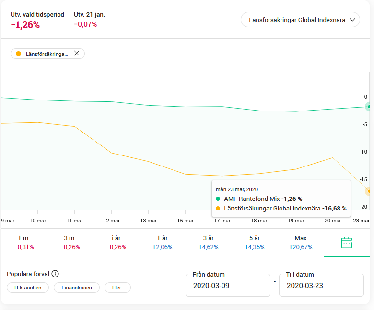Click the info icon beside Populära förval
Viewport: 374px width, 310px height.
(x=55, y=274)
